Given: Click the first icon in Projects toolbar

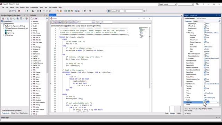Looking at the screenshot, I should click(x=3, y=18).
